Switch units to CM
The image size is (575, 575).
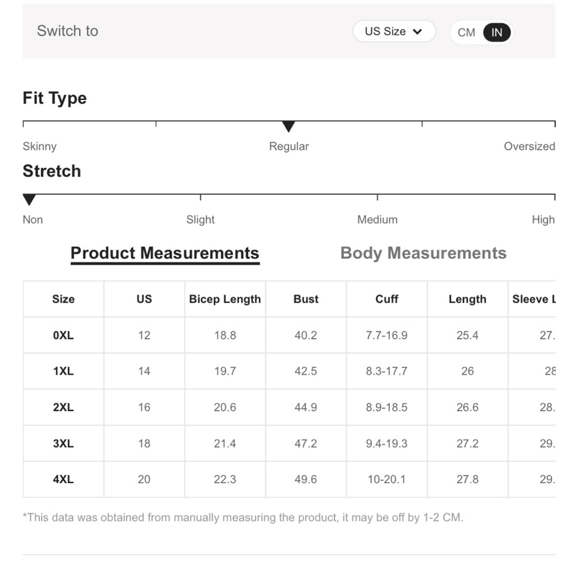[x=466, y=33]
